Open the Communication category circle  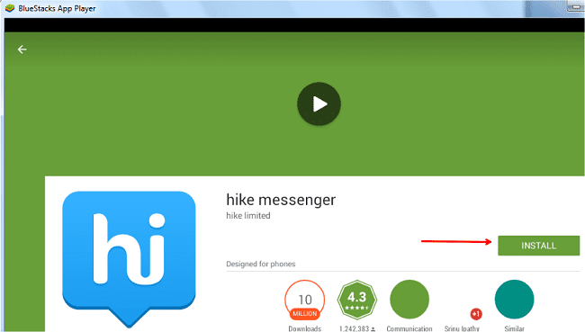click(x=409, y=300)
